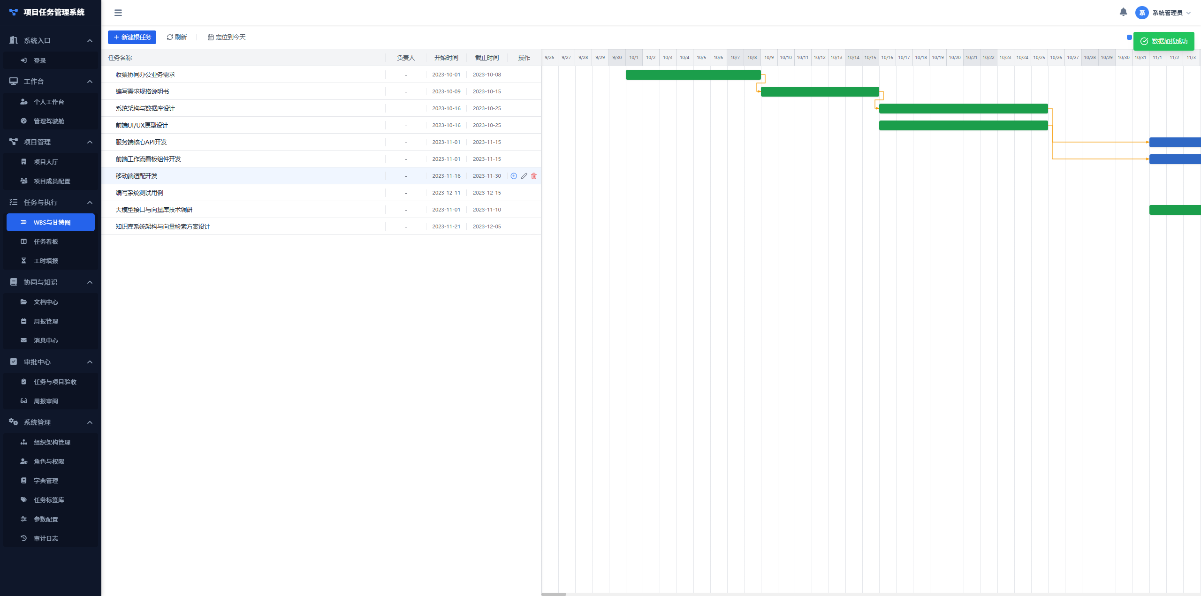Screen dimensions: 1201x596
Task: Open the notification bell
Action: [x=1123, y=12]
